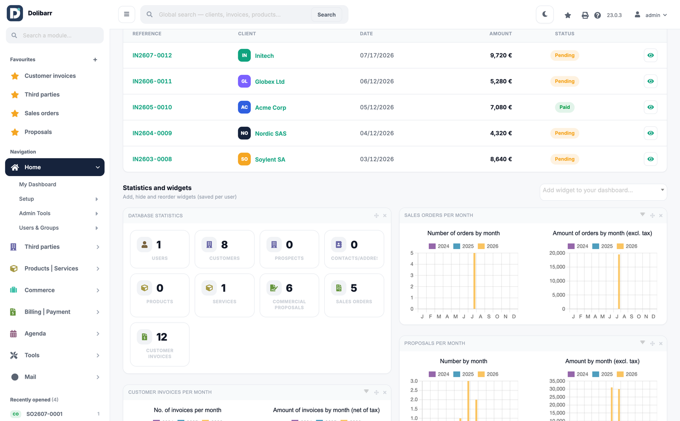Open the Sales Orders statistics card
Viewport: 680px width, 421px height.
(x=354, y=295)
